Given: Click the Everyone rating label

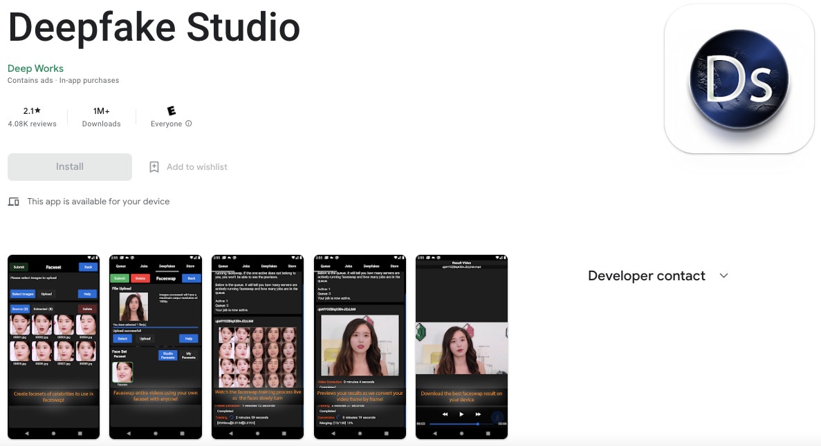Looking at the screenshot, I should click(x=167, y=124).
